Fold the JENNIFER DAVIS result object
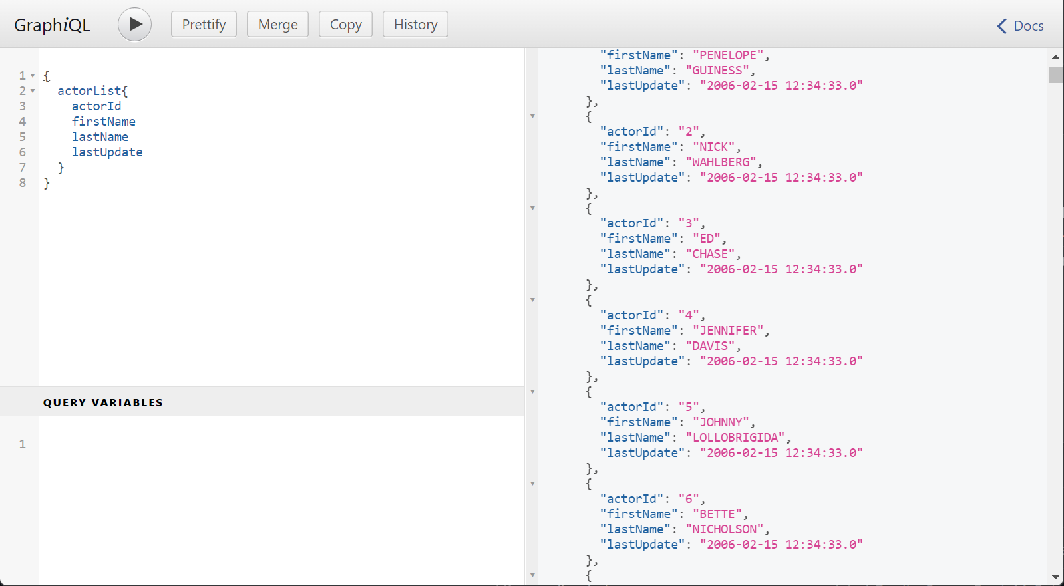Image resolution: width=1064 pixels, height=586 pixels. point(532,300)
